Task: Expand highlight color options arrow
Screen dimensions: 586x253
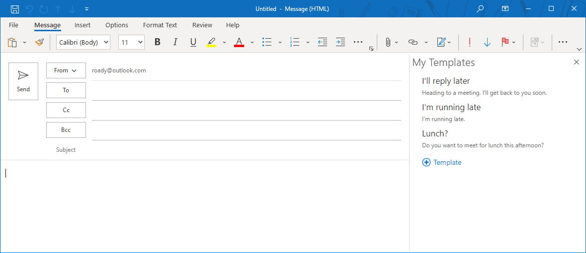Action: [x=224, y=43]
